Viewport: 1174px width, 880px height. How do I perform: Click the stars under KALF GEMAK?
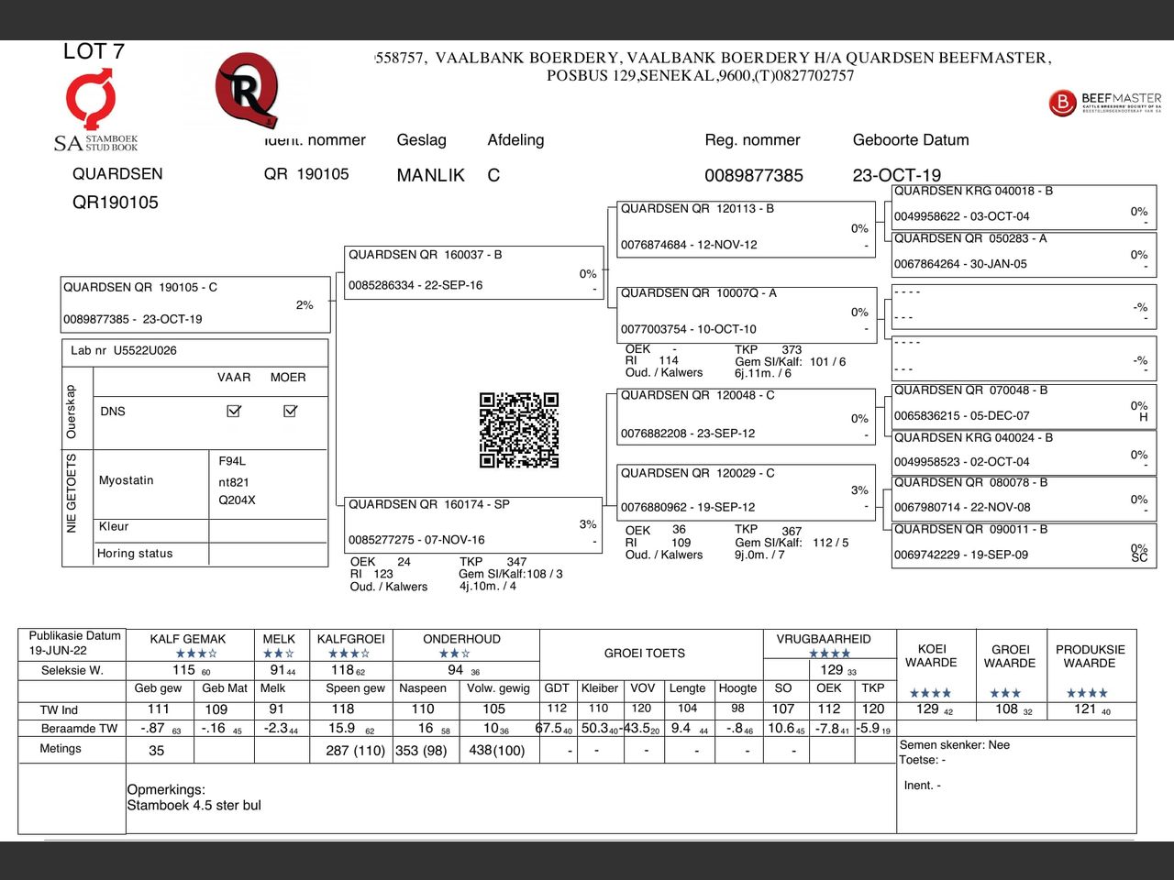pyautogui.click(x=196, y=654)
